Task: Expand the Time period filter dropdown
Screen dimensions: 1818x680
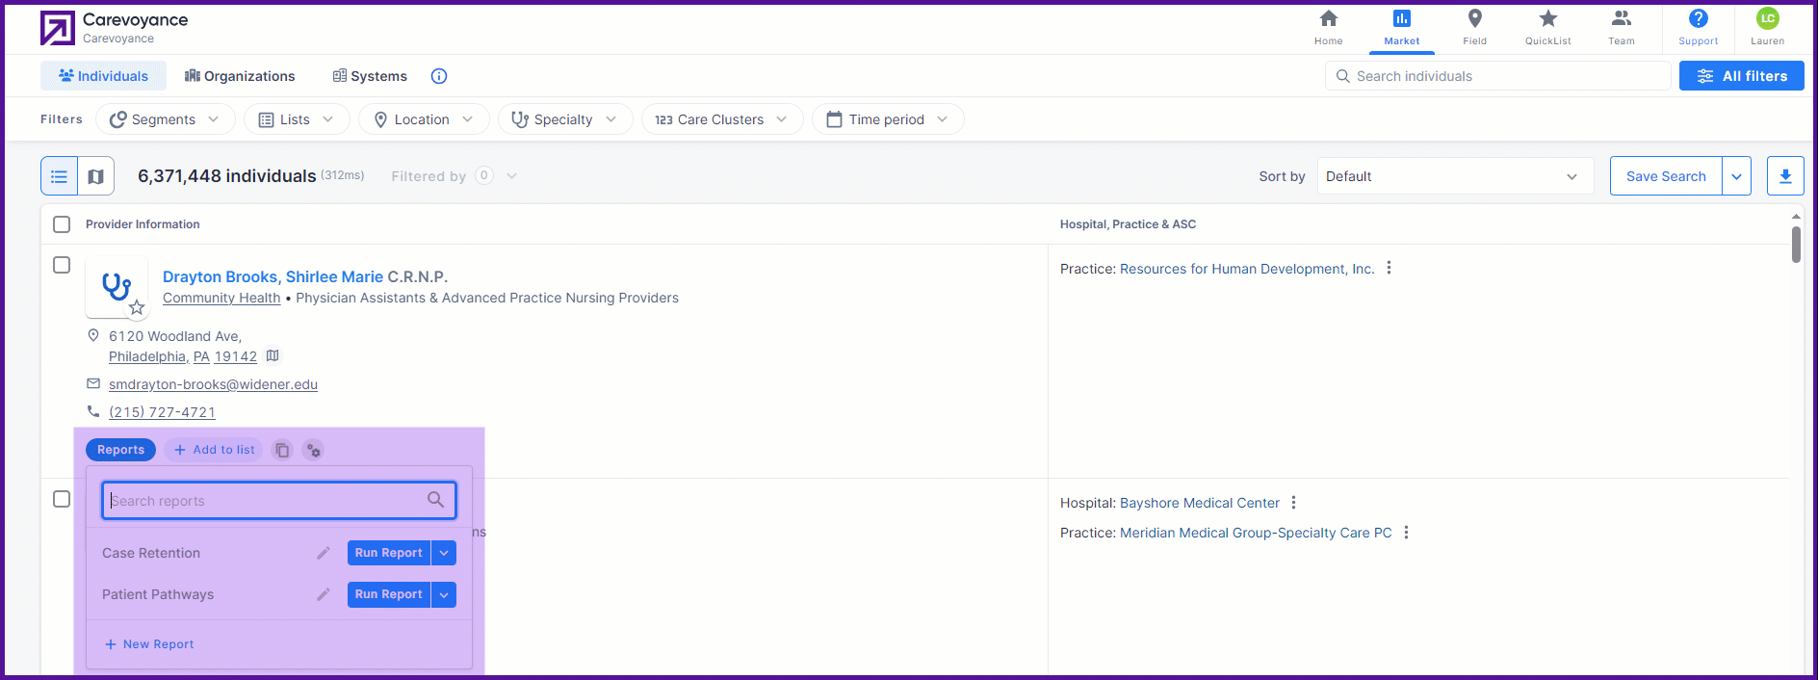Action: pyautogui.click(x=888, y=119)
